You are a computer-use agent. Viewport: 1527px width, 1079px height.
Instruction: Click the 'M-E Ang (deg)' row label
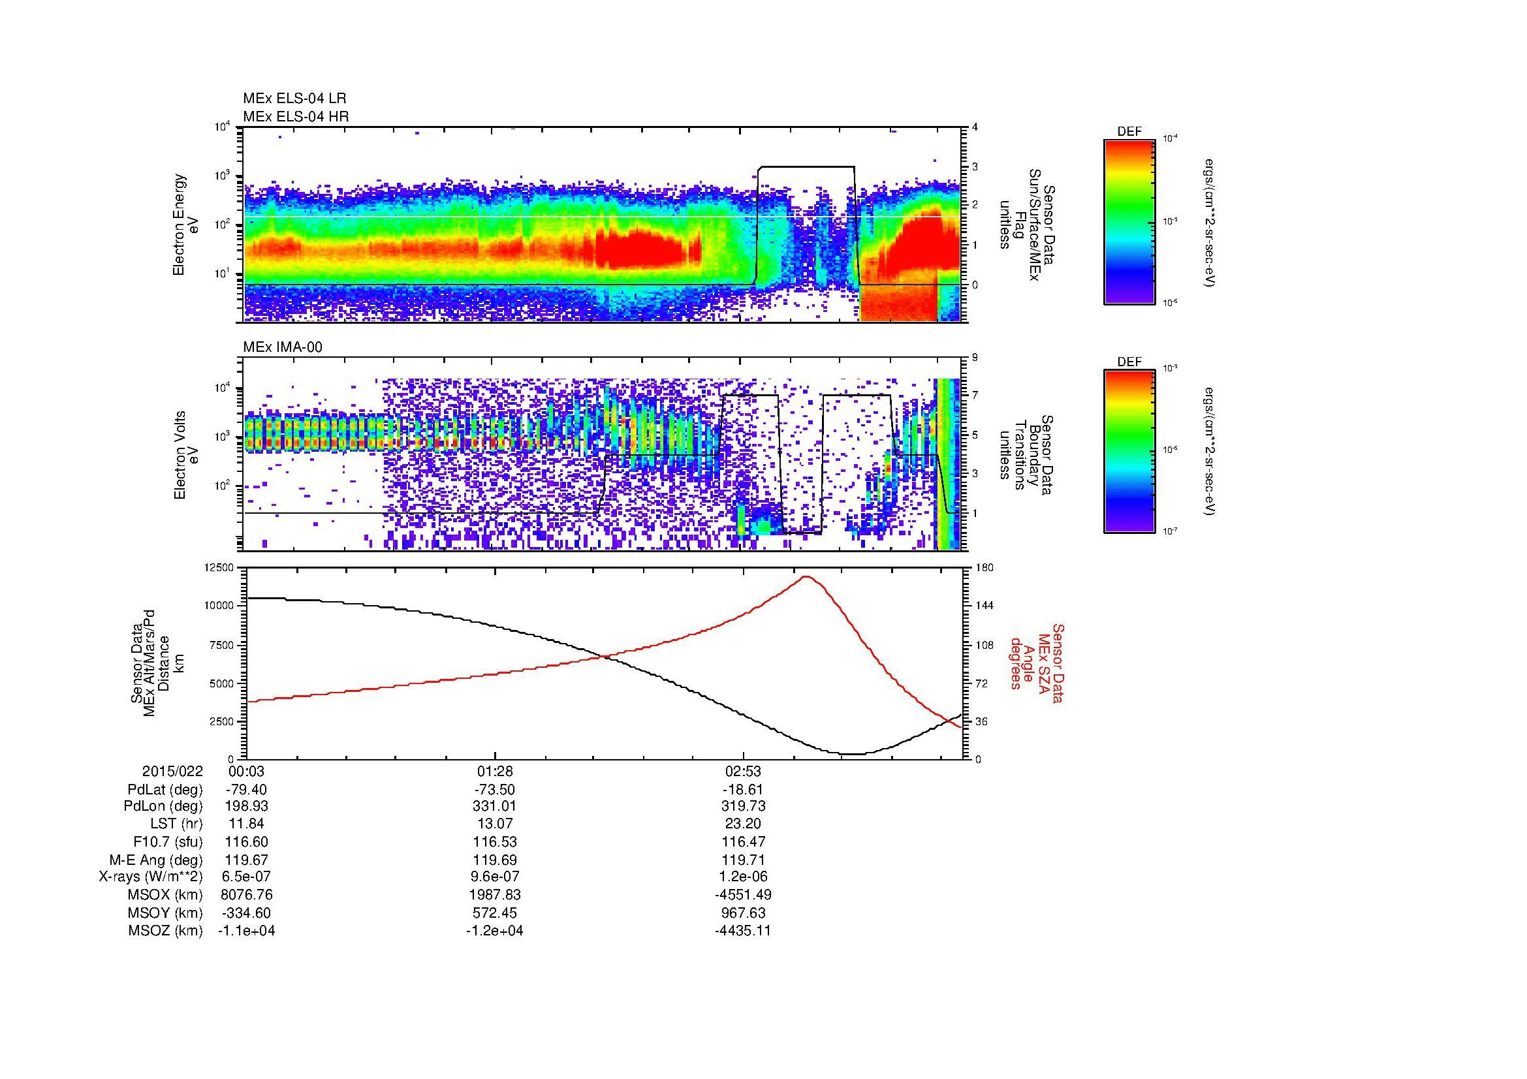155,860
